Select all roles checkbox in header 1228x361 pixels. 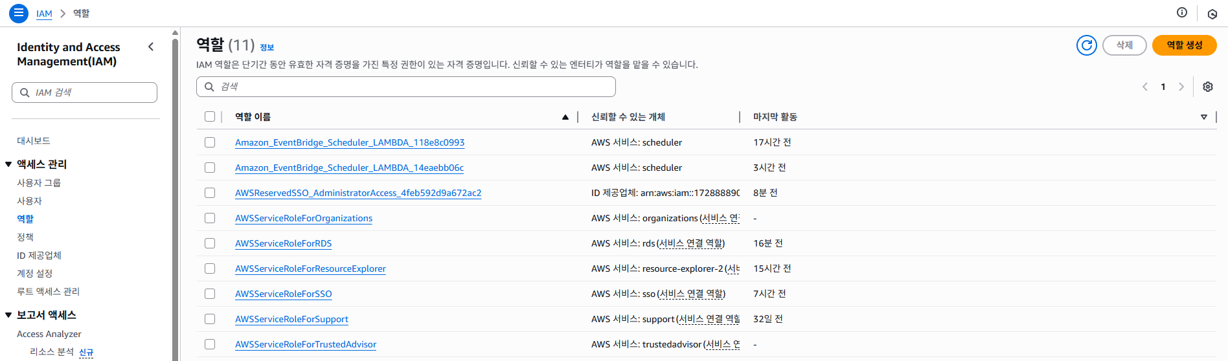coord(210,116)
